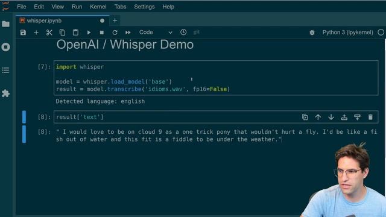Click the OpenAI / Whisper Demo heading
The image size is (386, 217).
pos(125,45)
